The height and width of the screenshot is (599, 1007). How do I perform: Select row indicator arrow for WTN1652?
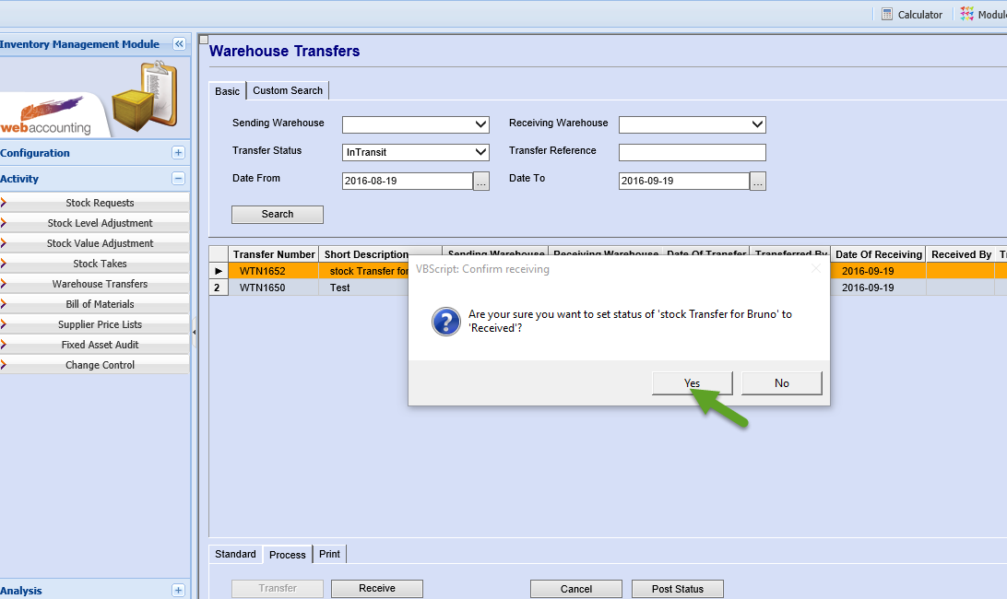[x=219, y=271]
